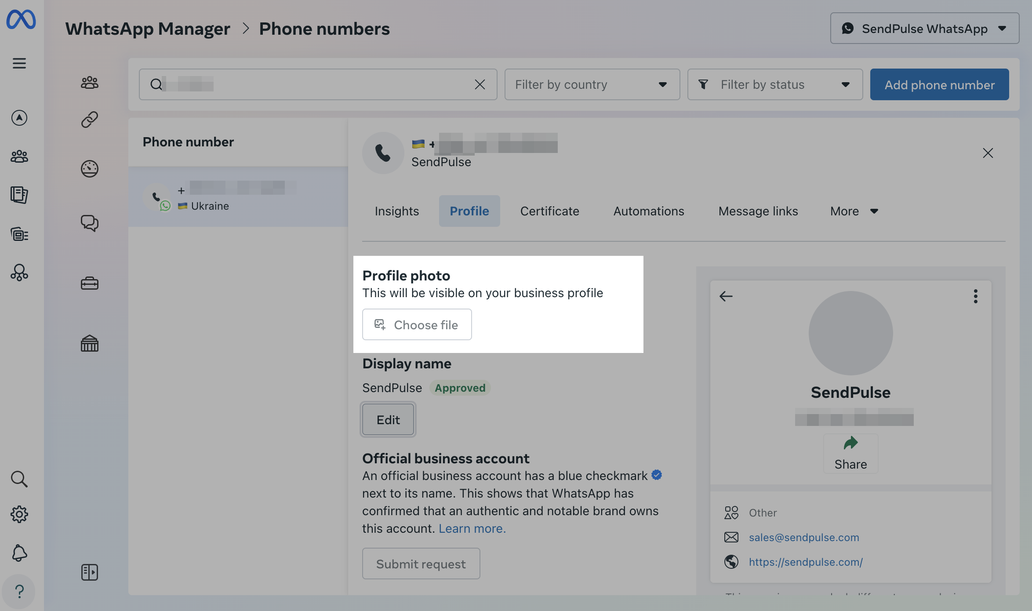Click Add phone number button
The height and width of the screenshot is (611, 1032).
click(x=939, y=84)
